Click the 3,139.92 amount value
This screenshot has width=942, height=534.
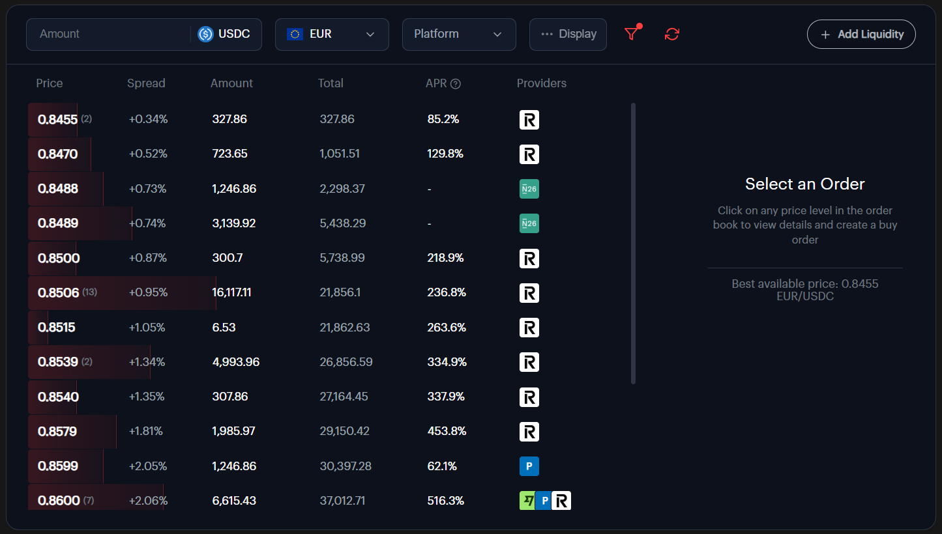pyautogui.click(x=234, y=223)
